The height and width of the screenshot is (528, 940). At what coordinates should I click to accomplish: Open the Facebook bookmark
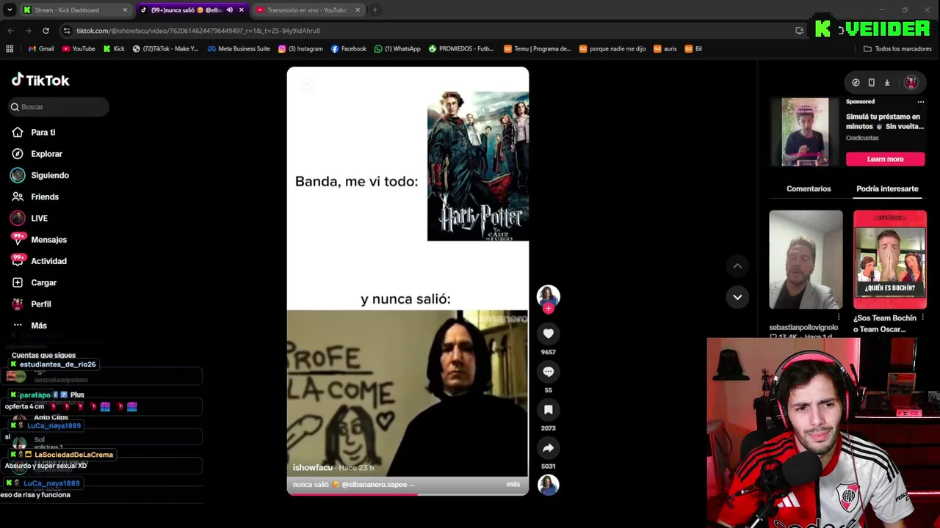coord(348,49)
